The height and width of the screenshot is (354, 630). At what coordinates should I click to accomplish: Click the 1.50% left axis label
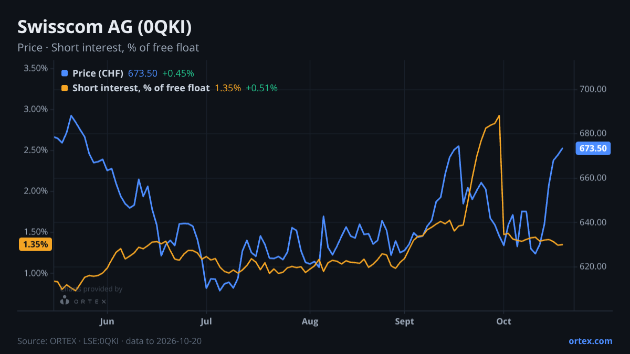tap(36, 232)
